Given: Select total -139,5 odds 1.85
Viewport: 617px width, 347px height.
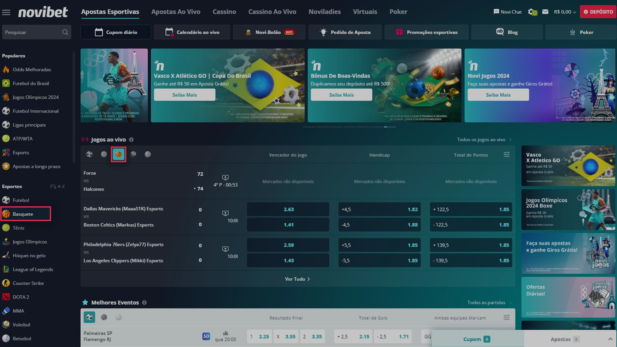Looking at the screenshot, I should (471, 260).
